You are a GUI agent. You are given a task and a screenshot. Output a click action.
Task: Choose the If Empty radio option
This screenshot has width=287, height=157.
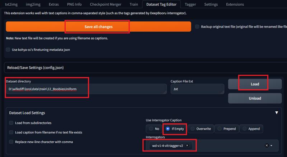pyautogui.click(x=175, y=129)
